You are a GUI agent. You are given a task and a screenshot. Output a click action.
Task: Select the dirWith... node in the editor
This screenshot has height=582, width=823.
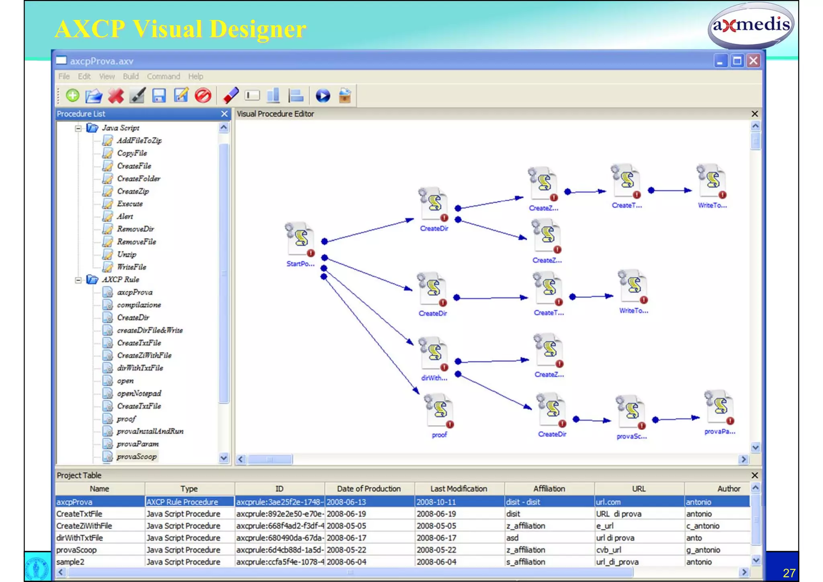[x=434, y=359]
